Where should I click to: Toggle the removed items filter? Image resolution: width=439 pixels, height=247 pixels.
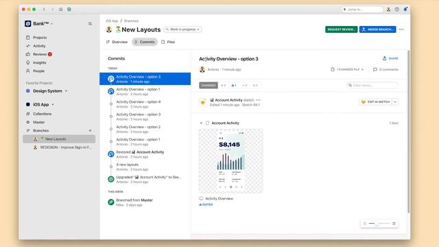pyautogui.click(x=244, y=85)
